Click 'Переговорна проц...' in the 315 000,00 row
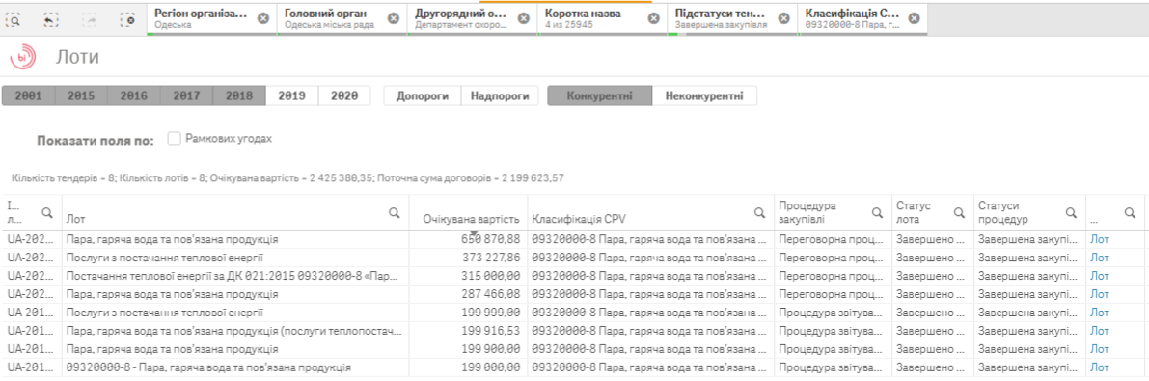The height and width of the screenshot is (381, 1149). [831, 276]
